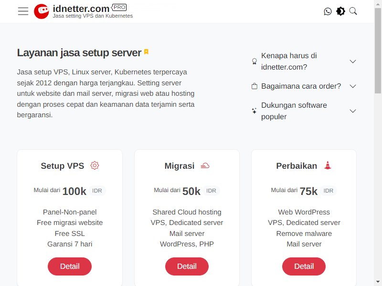The width and height of the screenshot is (382, 286).
Task: Expand "Kenapa harus di idnetter.com?" section
Action: 304,61
